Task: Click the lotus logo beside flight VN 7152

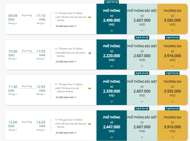Action: tap(90, 88)
